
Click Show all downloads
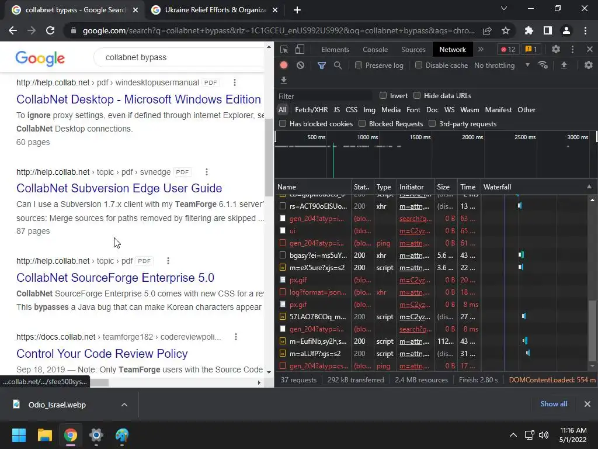click(554, 404)
